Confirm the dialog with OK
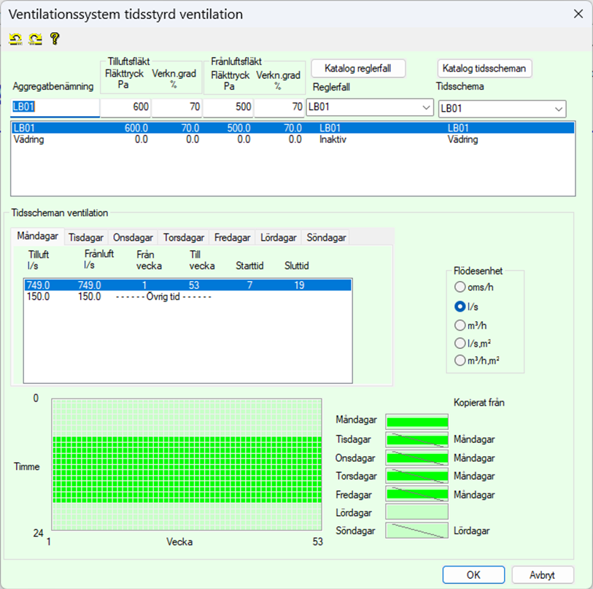The height and width of the screenshot is (589, 593). 473,575
